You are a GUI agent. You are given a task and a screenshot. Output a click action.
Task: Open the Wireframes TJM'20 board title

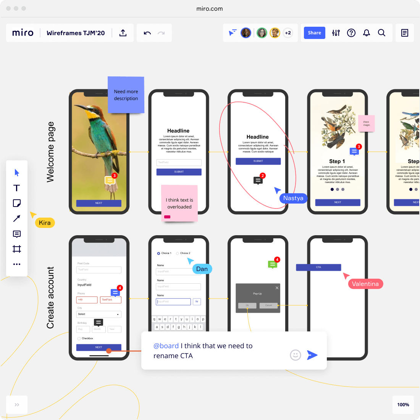coord(76,33)
